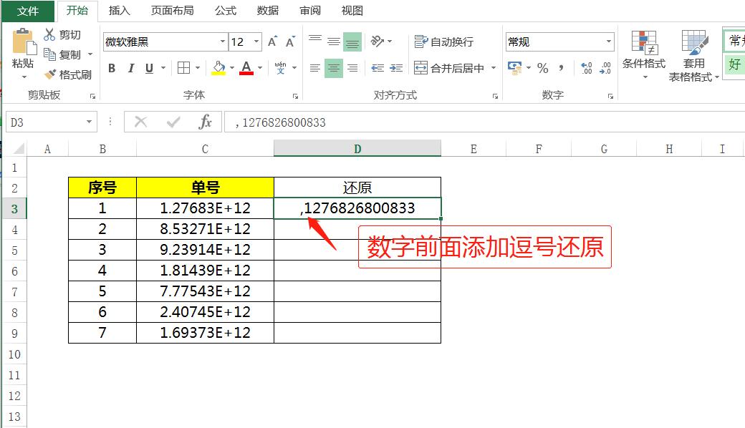Click increase decimal icon
Screen dimensions: 745x428
pos(587,68)
